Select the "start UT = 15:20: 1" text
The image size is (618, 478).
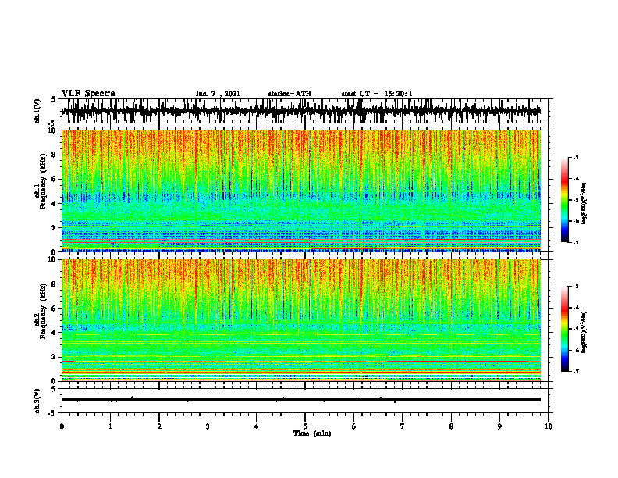[377, 94]
